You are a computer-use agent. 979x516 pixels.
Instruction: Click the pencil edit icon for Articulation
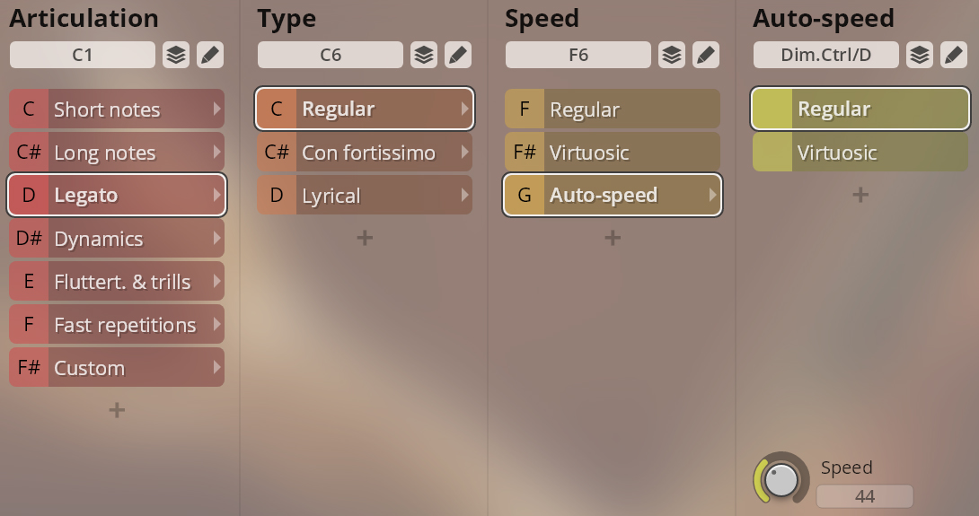(x=209, y=55)
